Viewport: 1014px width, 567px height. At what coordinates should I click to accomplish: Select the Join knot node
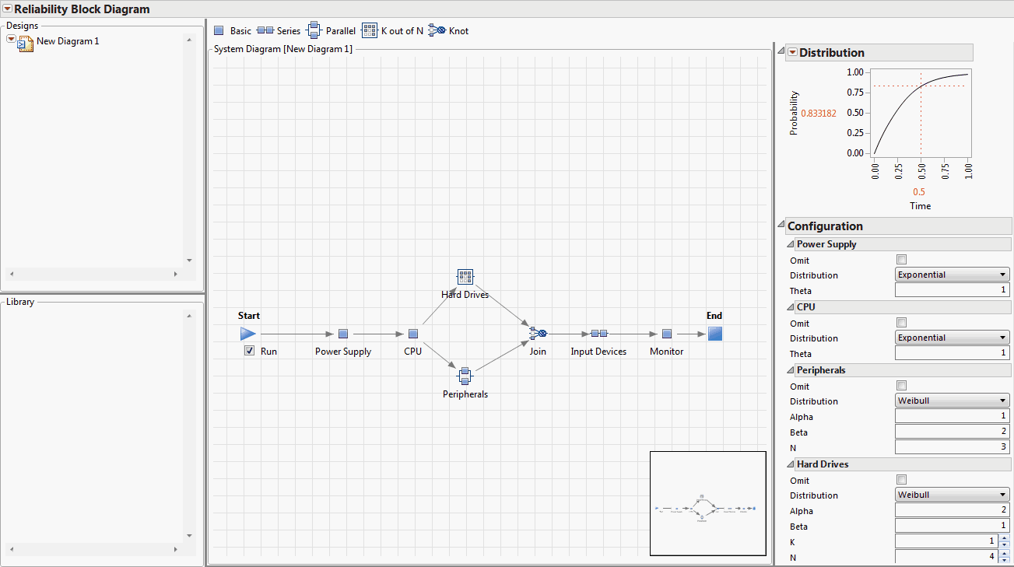click(x=538, y=333)
